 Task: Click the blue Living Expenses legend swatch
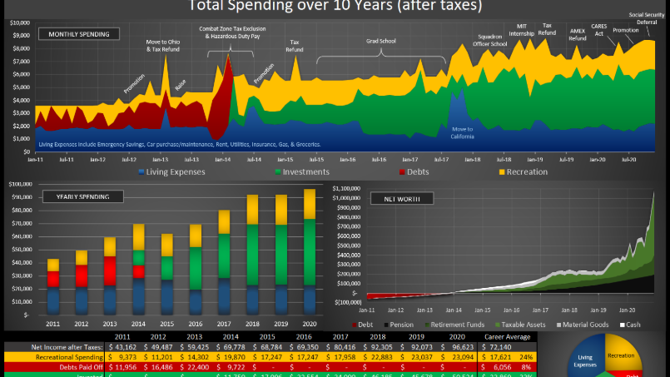pyautogui.click(x=141, y=172)
